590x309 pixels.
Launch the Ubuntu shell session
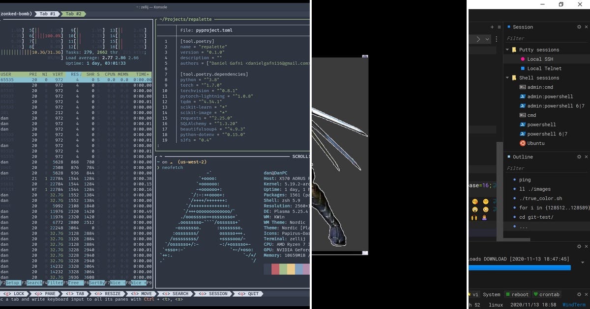click(536, 143)
